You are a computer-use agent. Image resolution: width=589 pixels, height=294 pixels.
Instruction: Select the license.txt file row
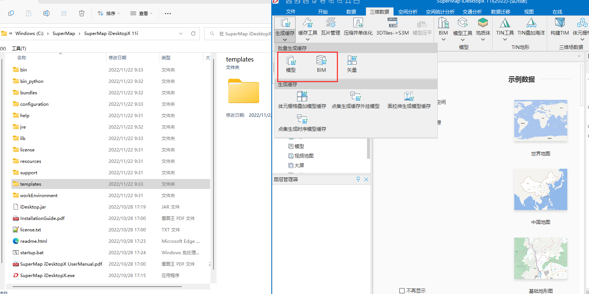tap(110, 230)
